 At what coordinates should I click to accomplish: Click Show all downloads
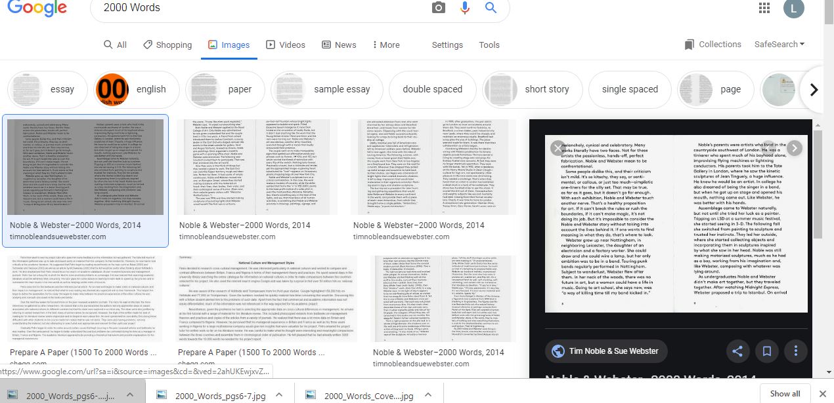785,394
